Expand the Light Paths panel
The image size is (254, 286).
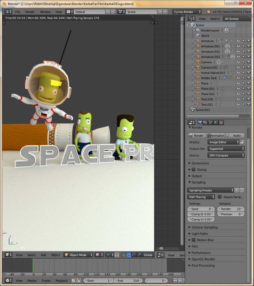coord(200,234)
